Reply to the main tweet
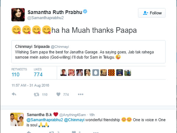This screenshot has height=133, width=177. [14, 94]
